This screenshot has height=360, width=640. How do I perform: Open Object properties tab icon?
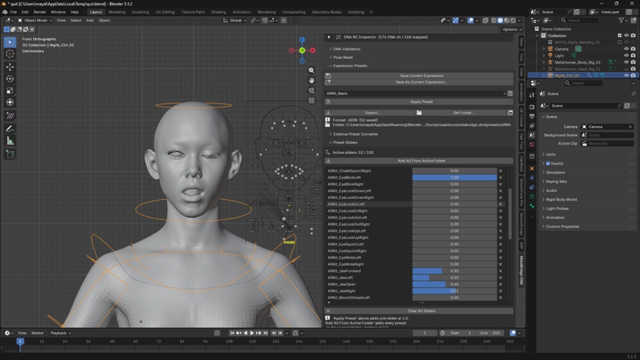pyautogui.click(x=532, y=168)
